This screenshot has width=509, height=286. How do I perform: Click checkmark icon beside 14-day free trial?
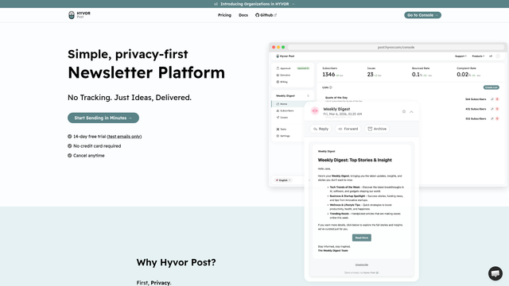click(x=69, y=137)
